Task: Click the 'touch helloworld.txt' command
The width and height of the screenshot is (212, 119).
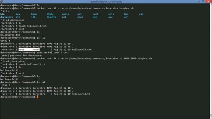Action: (32, 26)
